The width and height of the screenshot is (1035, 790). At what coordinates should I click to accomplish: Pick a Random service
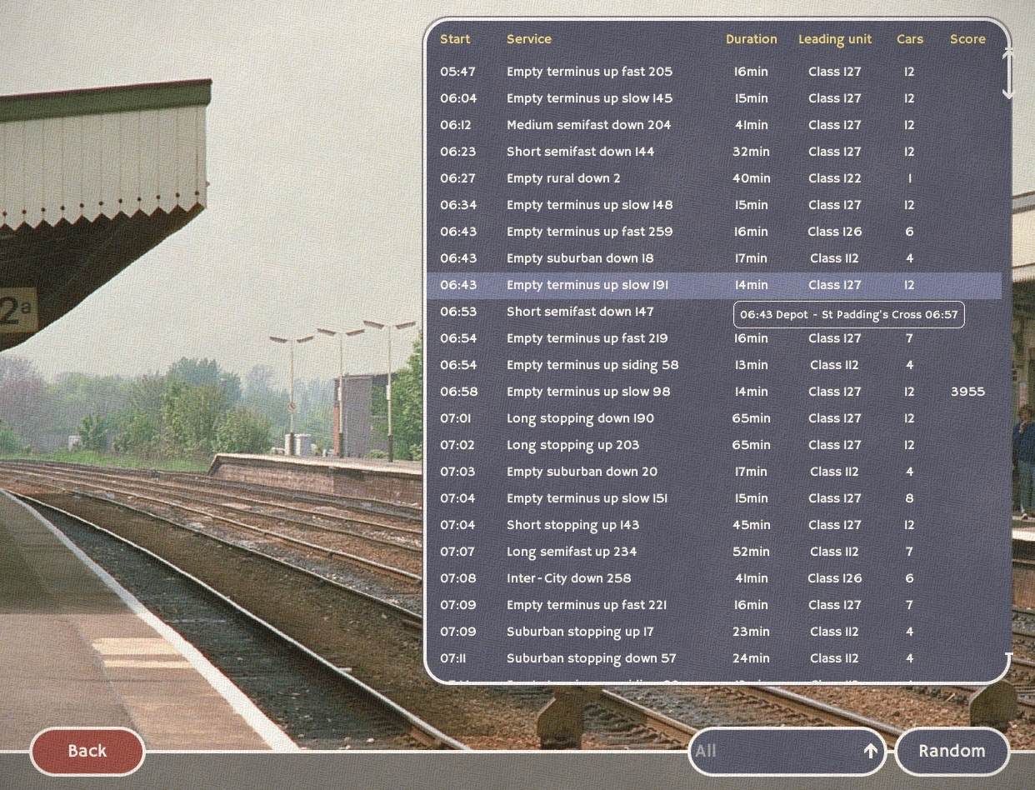[952, 751]
